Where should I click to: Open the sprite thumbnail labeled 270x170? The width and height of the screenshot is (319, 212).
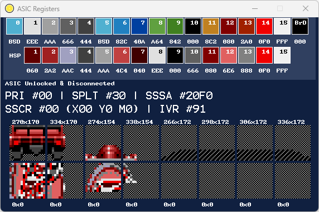tap(27, 143)
